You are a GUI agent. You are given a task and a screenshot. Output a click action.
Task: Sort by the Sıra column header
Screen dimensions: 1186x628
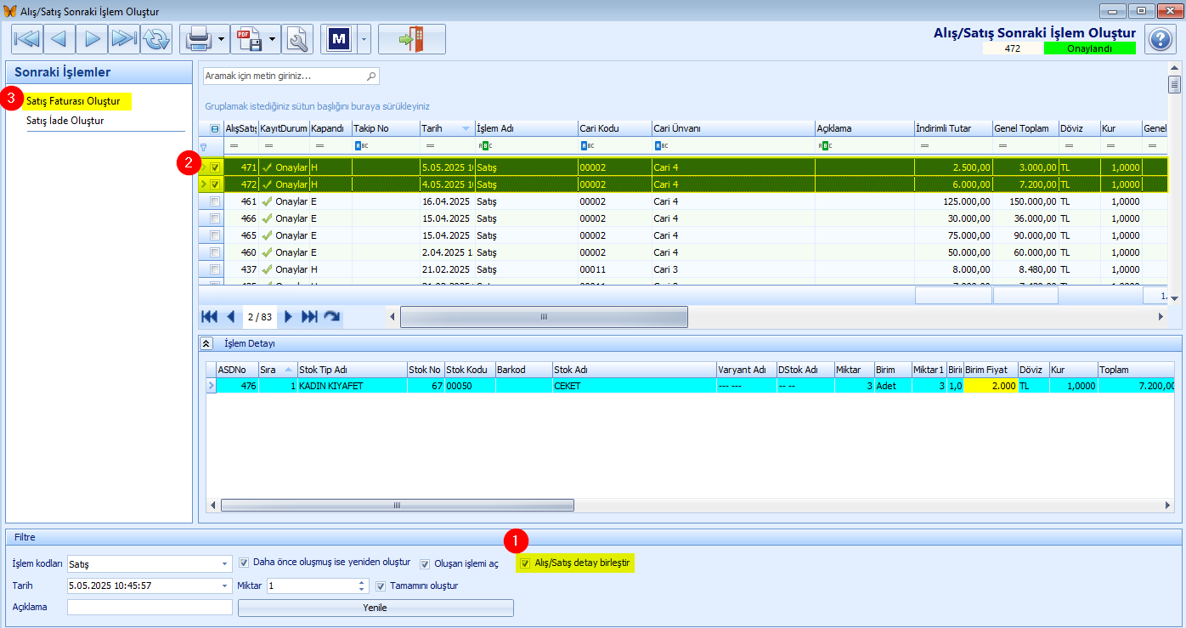click(x=279, y=370)
